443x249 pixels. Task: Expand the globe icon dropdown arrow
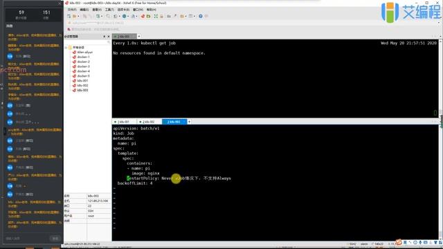(x=128, y=16)
